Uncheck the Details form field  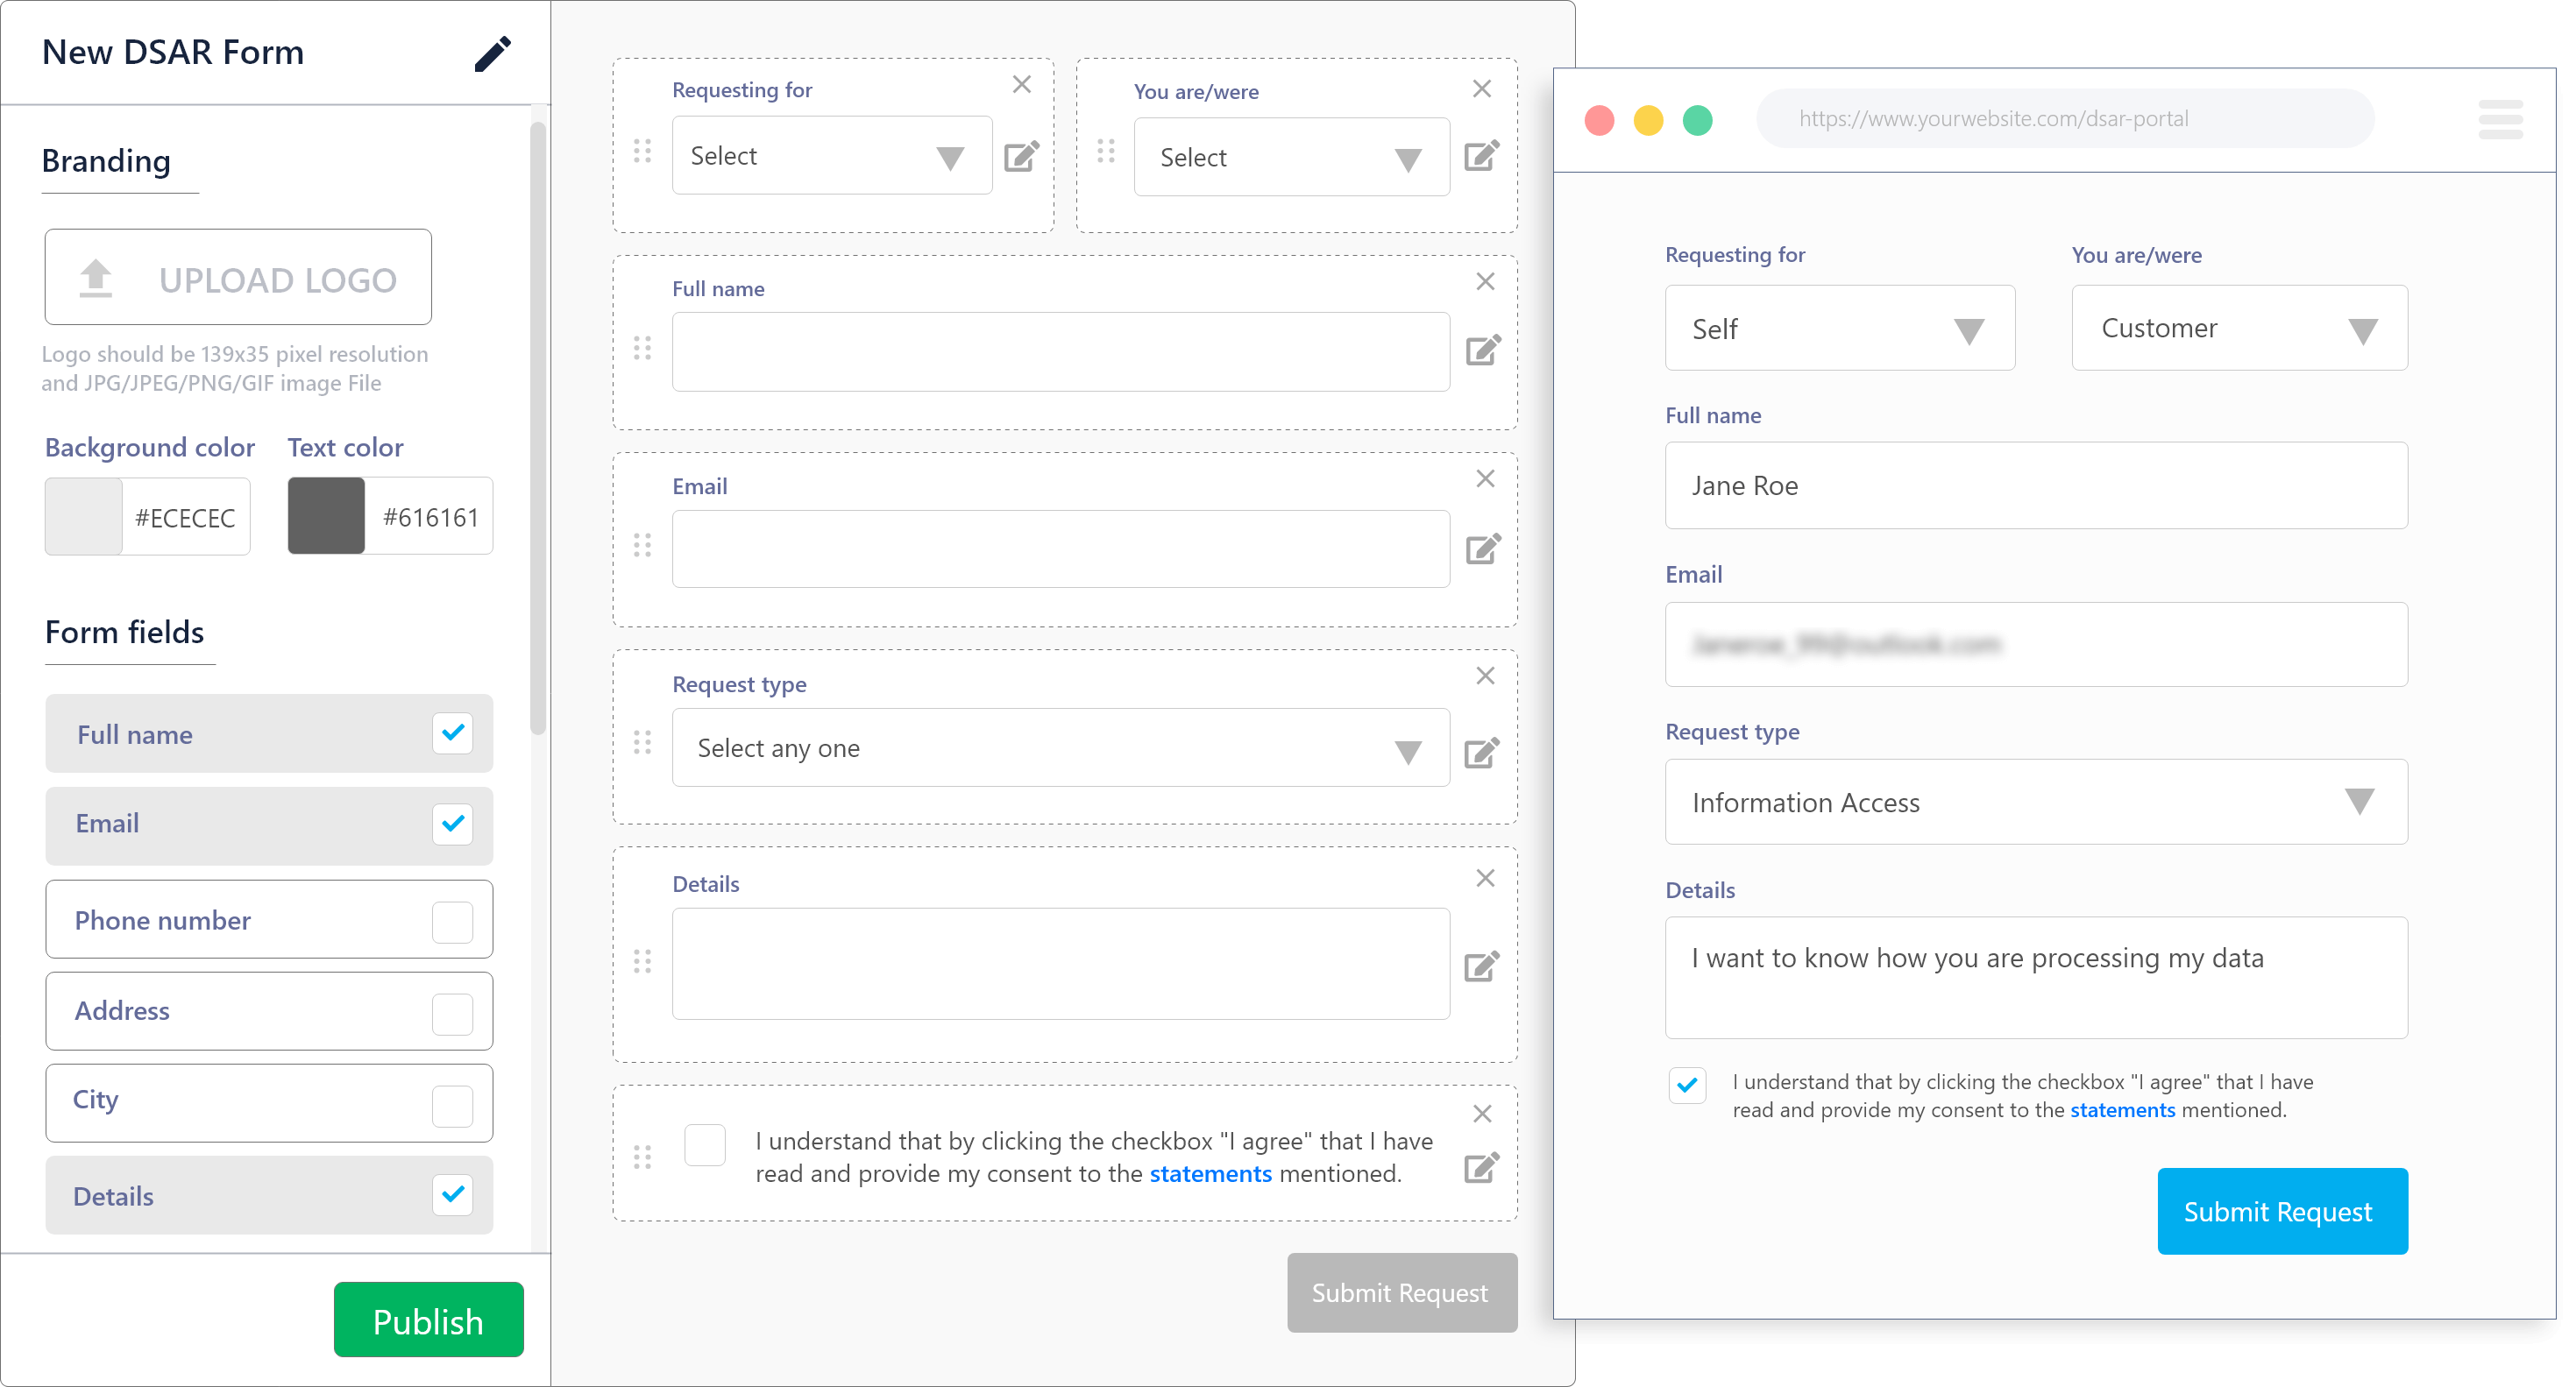coord(452,1194)
